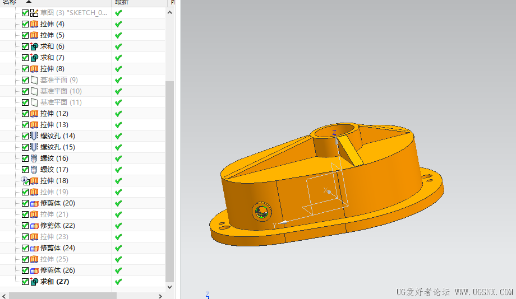Toggle the 基准平面 (10) checkbox
The width and height of the screenshot is (516, 299).
pos(25,91)
